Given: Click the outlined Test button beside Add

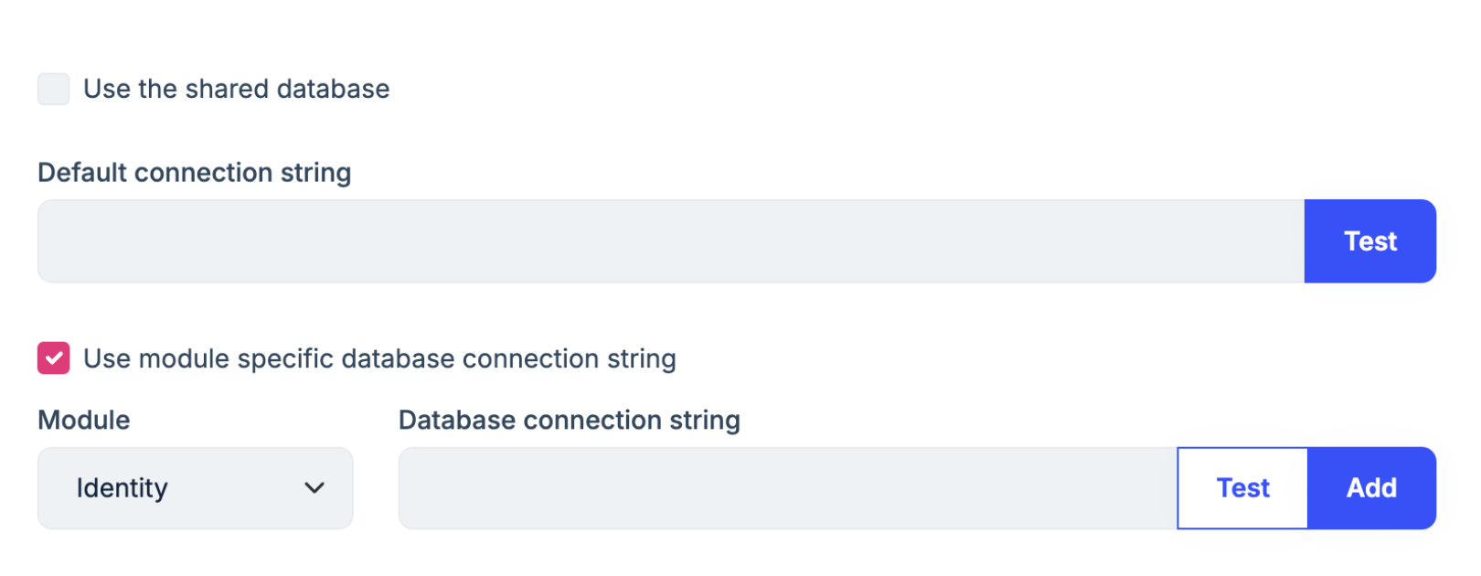Looking at the screenshot, I should point(1242,488).
